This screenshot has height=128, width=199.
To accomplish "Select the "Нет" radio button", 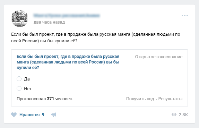I will [x=19, y=88].
